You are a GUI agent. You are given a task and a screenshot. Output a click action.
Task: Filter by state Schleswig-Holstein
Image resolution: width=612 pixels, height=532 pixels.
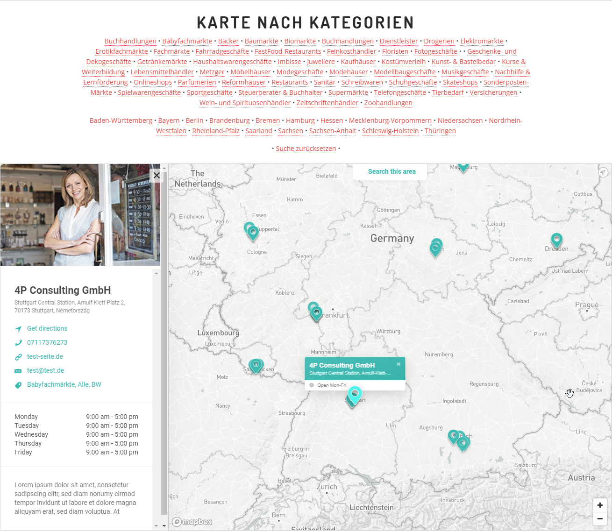[391, 131]
